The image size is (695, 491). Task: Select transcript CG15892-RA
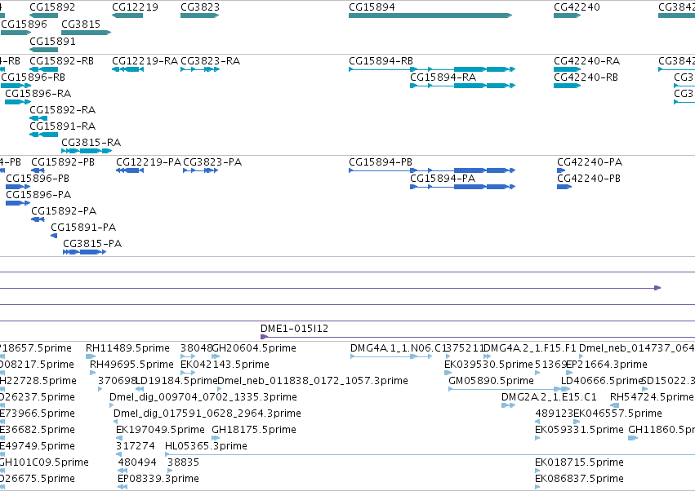pyautogui.click(x=63, y=110)
